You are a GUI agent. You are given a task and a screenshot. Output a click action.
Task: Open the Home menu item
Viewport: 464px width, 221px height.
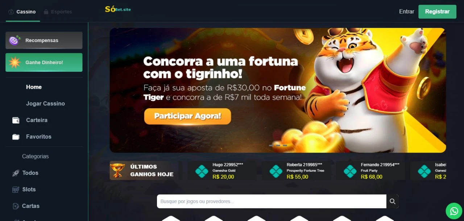point(34,87)
